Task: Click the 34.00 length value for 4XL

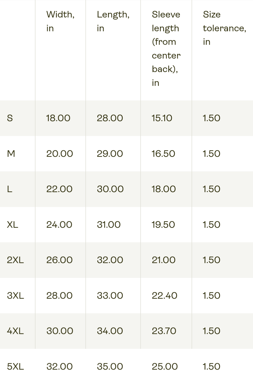Action: (110, 331)
